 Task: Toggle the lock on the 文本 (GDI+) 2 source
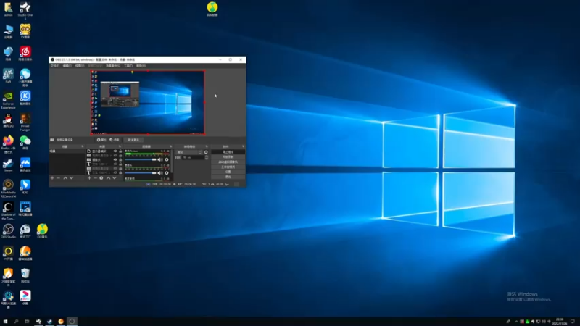[x=120, y=172]
